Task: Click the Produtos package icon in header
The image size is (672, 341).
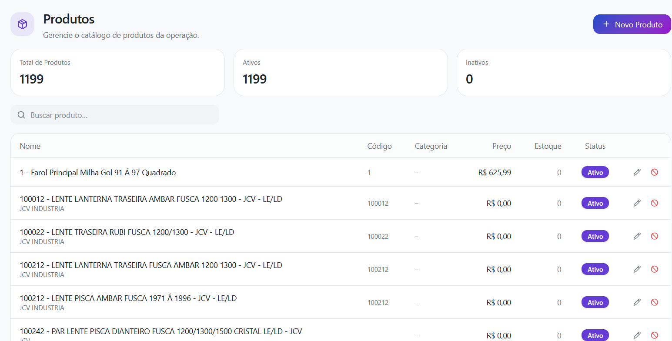Action: pyautogui.click(x=23, y=24)
